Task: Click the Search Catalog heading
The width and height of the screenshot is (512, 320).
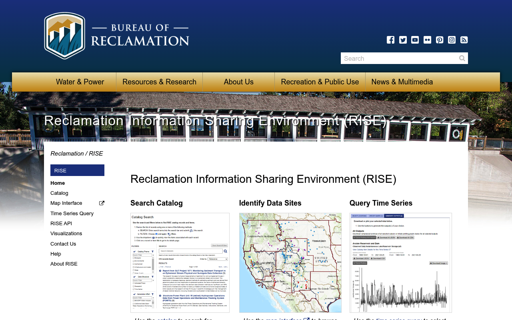Action: coord(156,203)
